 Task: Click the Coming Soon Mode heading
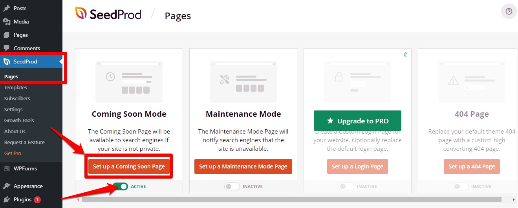point(129,114)
